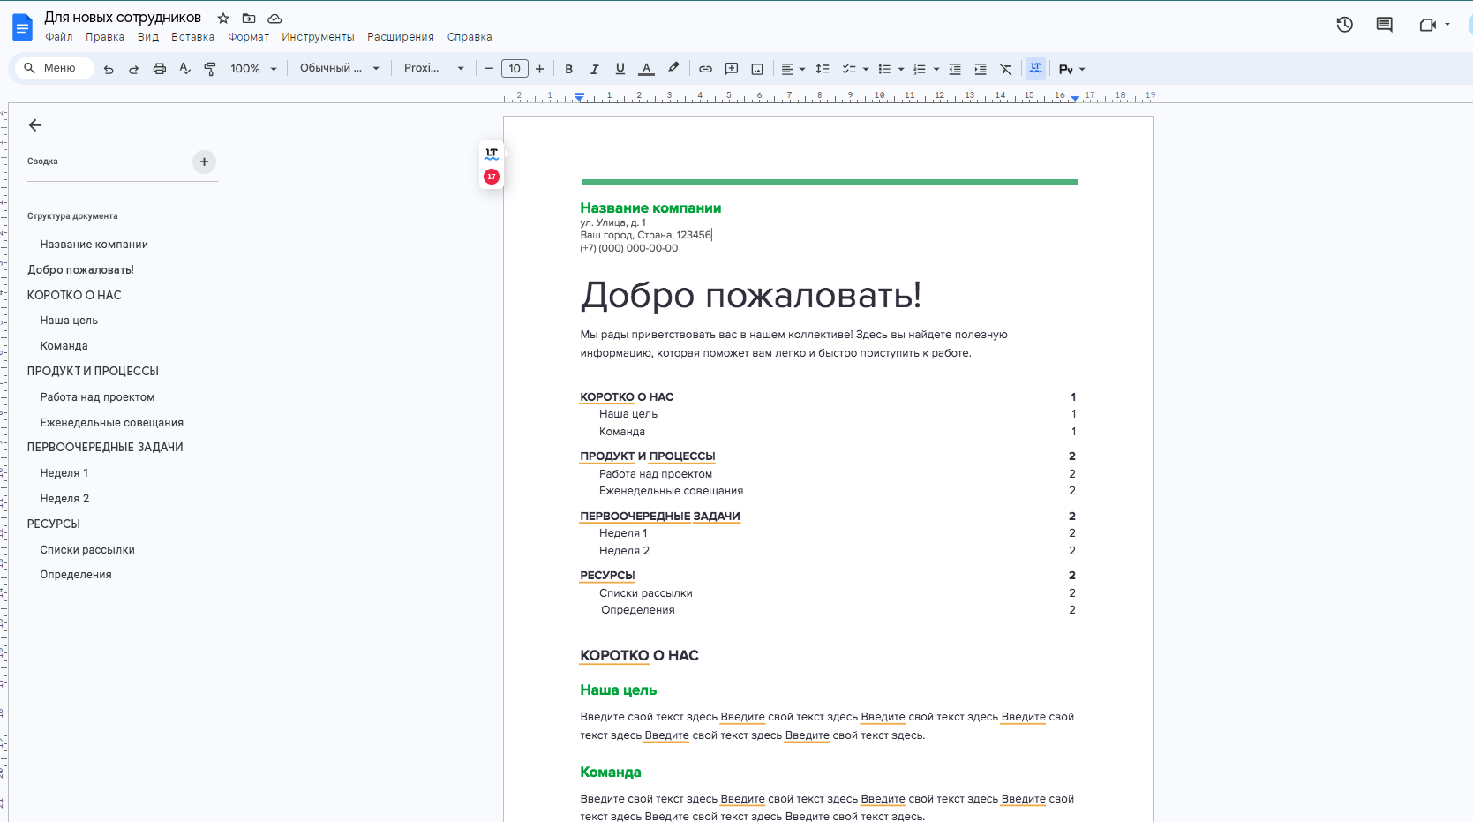Click Работа над проектом contents link
Image resolution: width=1473 pixels, height=822 pixels.
[656, 474]
